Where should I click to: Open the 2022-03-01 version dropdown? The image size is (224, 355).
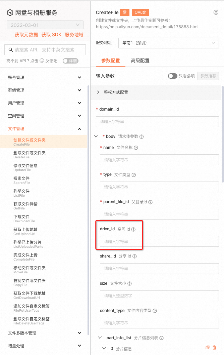click(45, 25)
